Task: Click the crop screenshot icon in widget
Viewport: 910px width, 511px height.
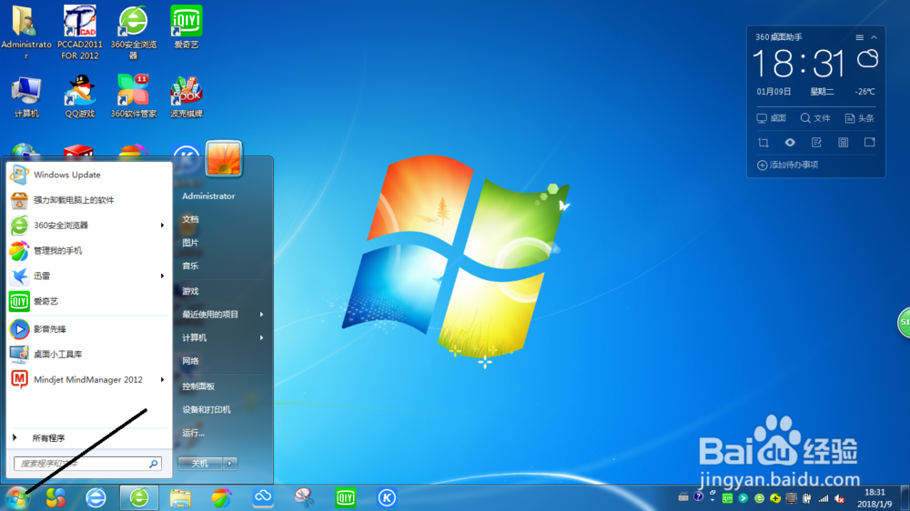Action: [763, 143]
